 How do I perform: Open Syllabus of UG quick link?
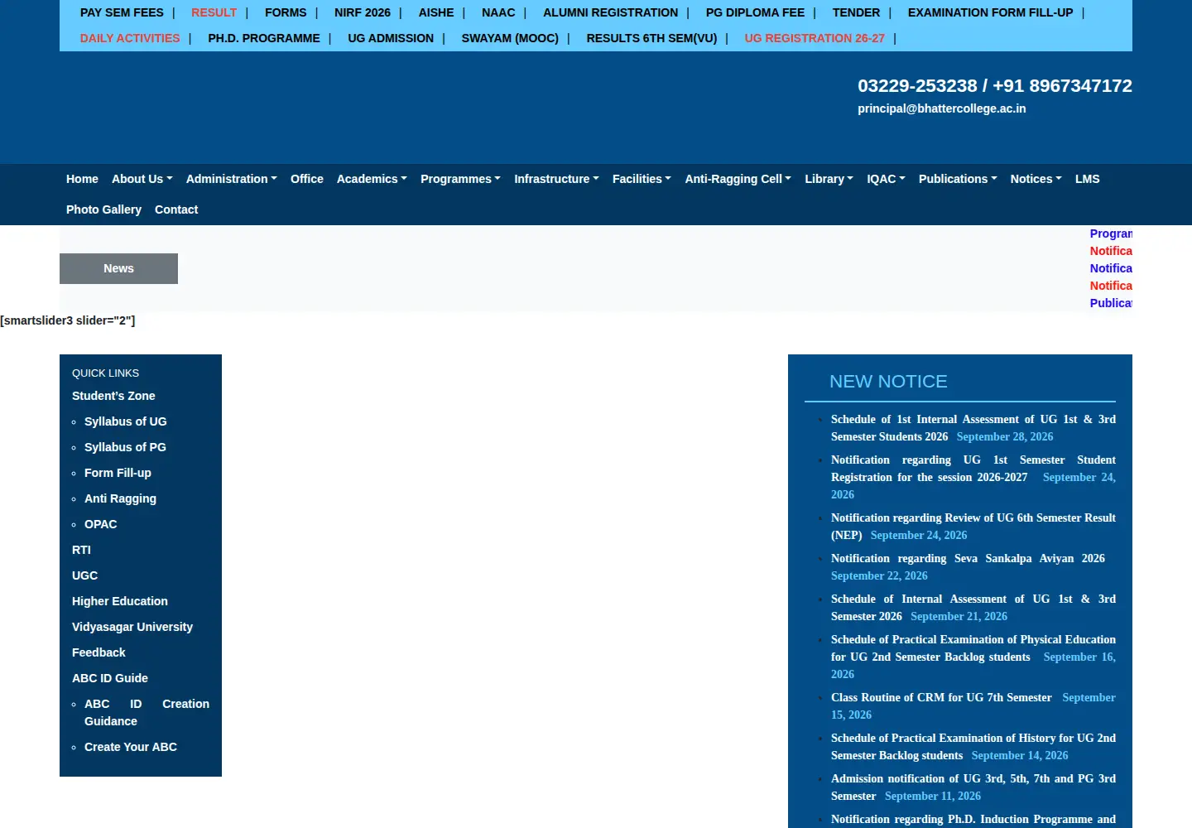(x=125, y=421)
